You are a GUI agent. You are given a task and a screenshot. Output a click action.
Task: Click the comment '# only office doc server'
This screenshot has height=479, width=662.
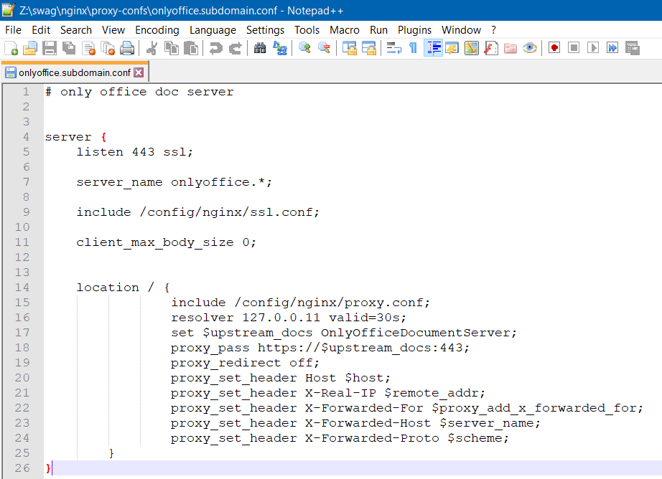click(139, 92)
